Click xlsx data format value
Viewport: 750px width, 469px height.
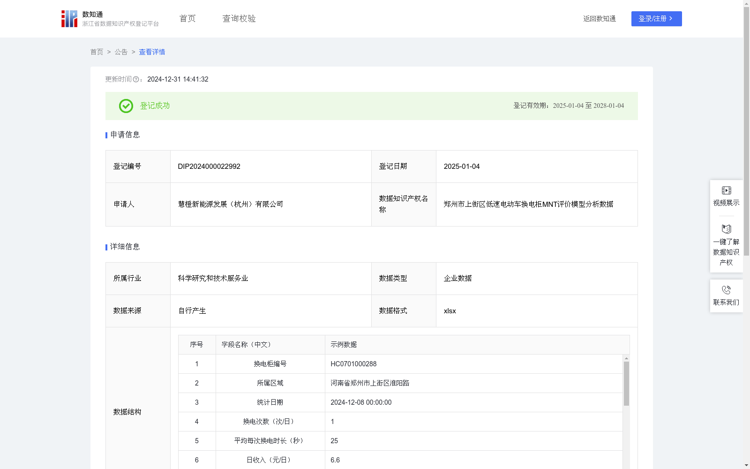pyautogui.click(x=450, y=311)
